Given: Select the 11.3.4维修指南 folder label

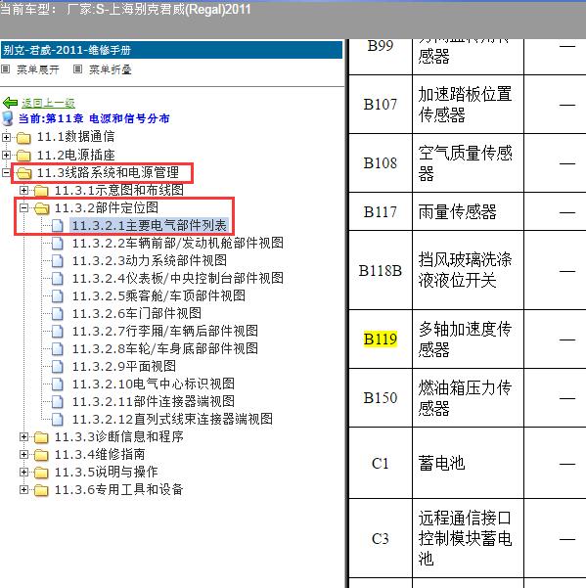Looking at the screenshot, I should [x=100, y=455].
